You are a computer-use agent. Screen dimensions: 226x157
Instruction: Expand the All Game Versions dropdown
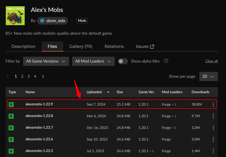coord(46,61)
